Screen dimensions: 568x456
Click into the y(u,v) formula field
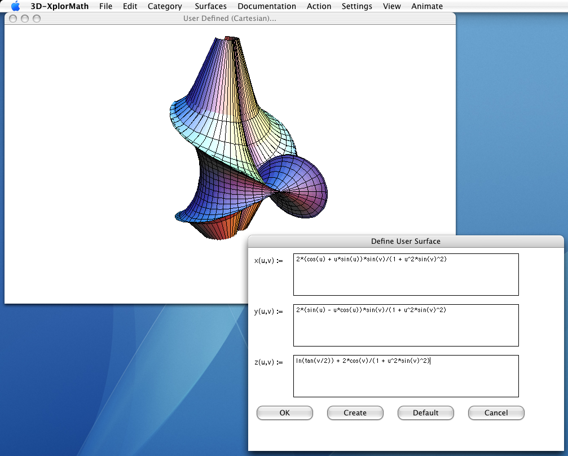point(406,325)
